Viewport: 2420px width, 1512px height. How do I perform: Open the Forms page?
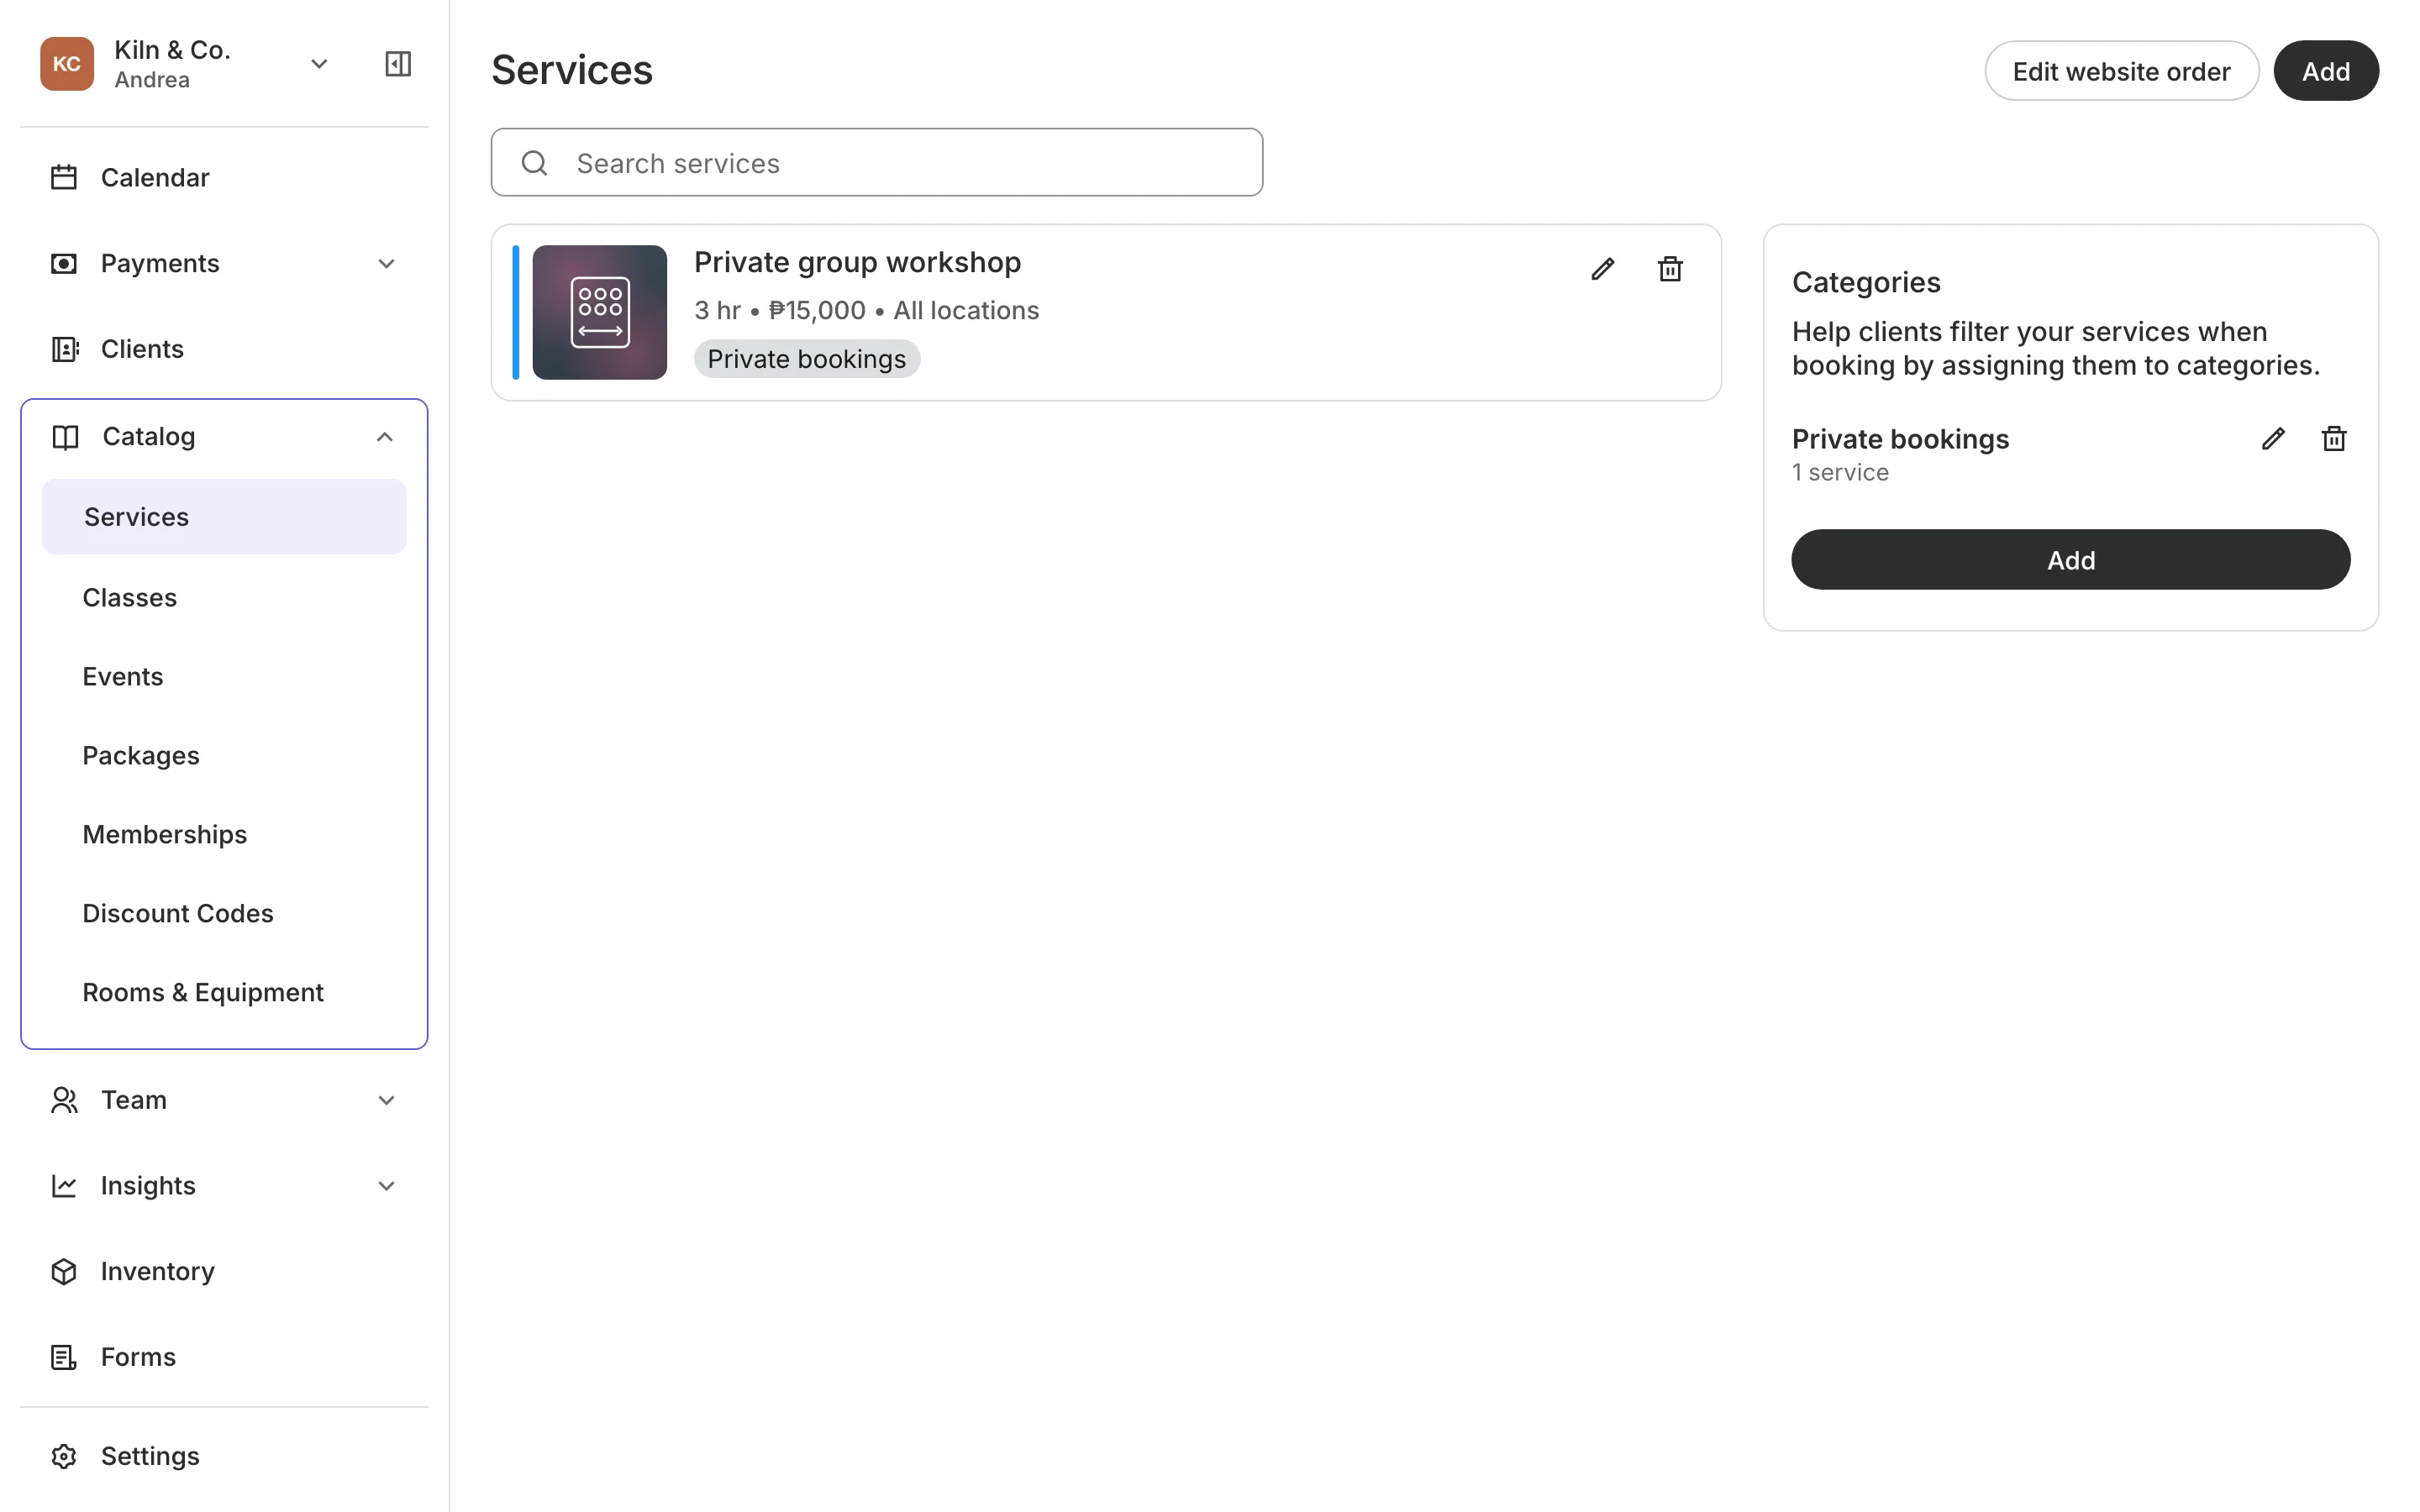tap(224, 1357)
